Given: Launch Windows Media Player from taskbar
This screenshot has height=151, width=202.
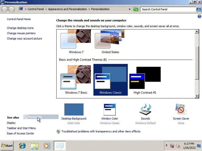Looking at the screenshot, I should coord(47,146).
